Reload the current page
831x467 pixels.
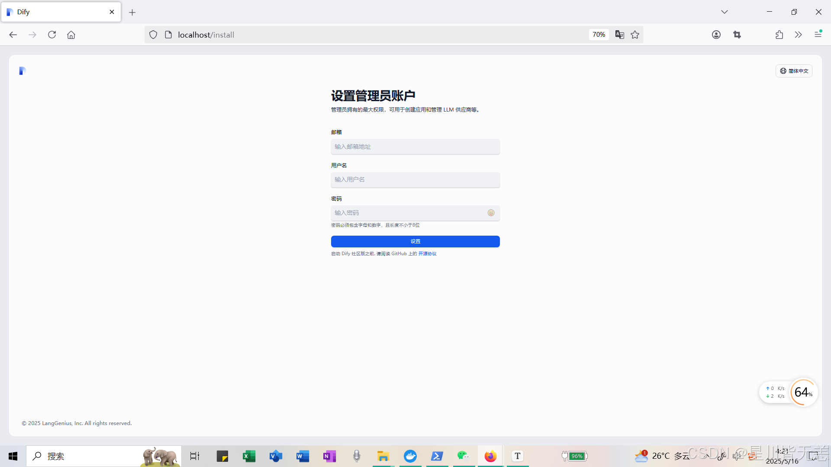pyautogui.click(x=52, y=35)
